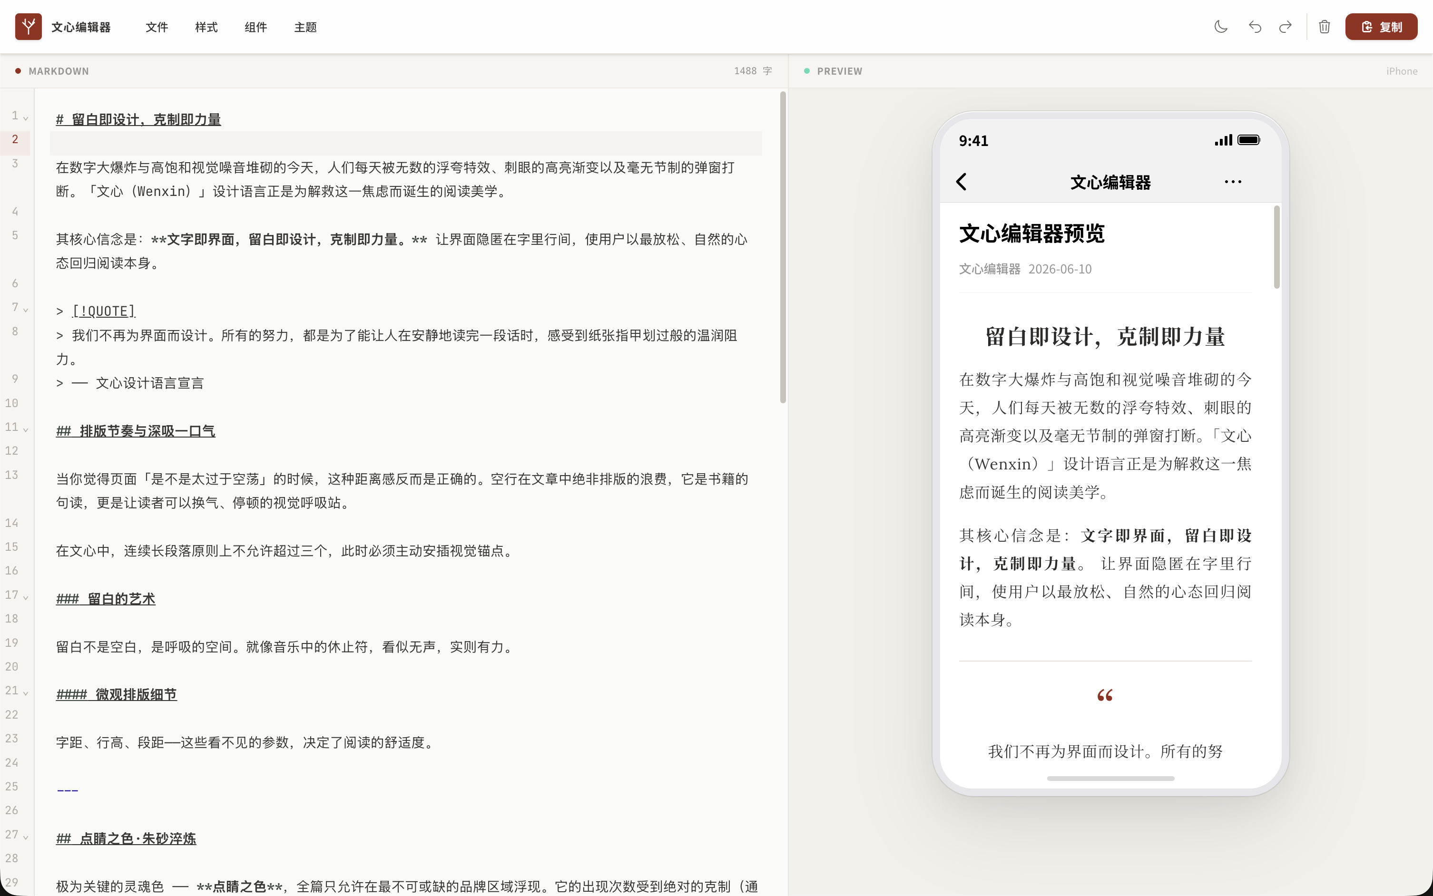The height and width of the screenshot is (896, 1433).
Task: Collapse fold arrow at line 21
Action: [x=26, y=693]
